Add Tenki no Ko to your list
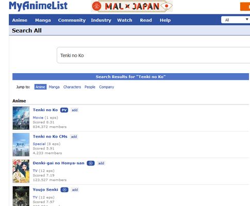This screenshot has width=250, height=206. click(75, 110)
